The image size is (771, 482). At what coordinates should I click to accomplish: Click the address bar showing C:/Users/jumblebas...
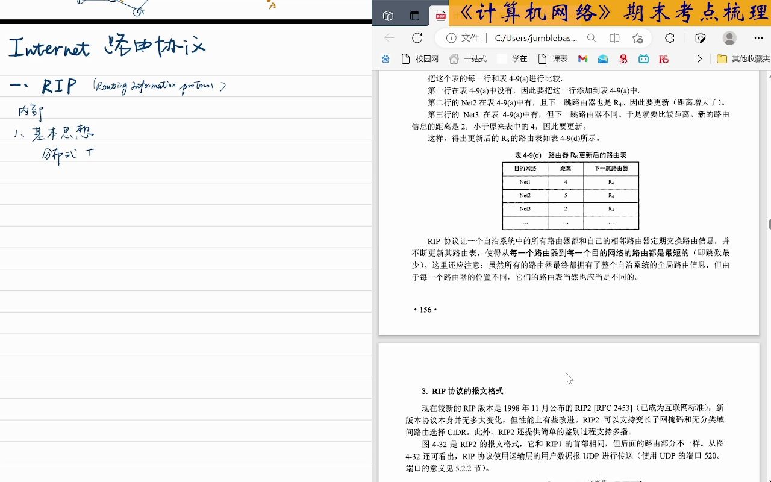coord(536,38)
